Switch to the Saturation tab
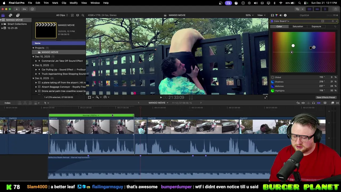The width and height of the screenshot is (341, 192). (298, 26)
